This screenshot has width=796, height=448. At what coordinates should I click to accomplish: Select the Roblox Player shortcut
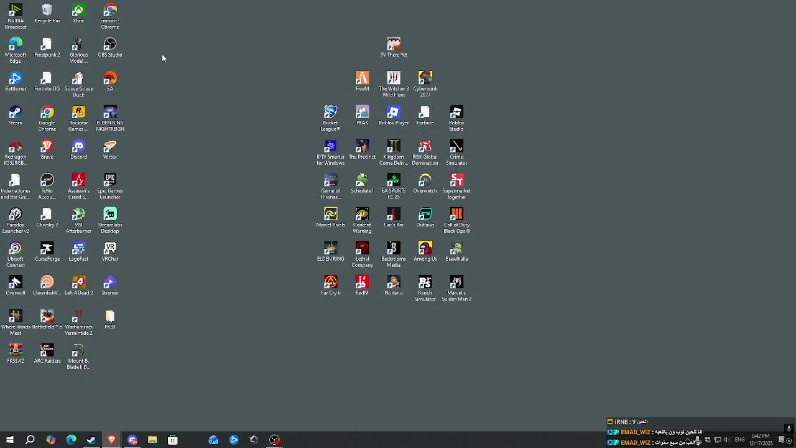point(394,116)
